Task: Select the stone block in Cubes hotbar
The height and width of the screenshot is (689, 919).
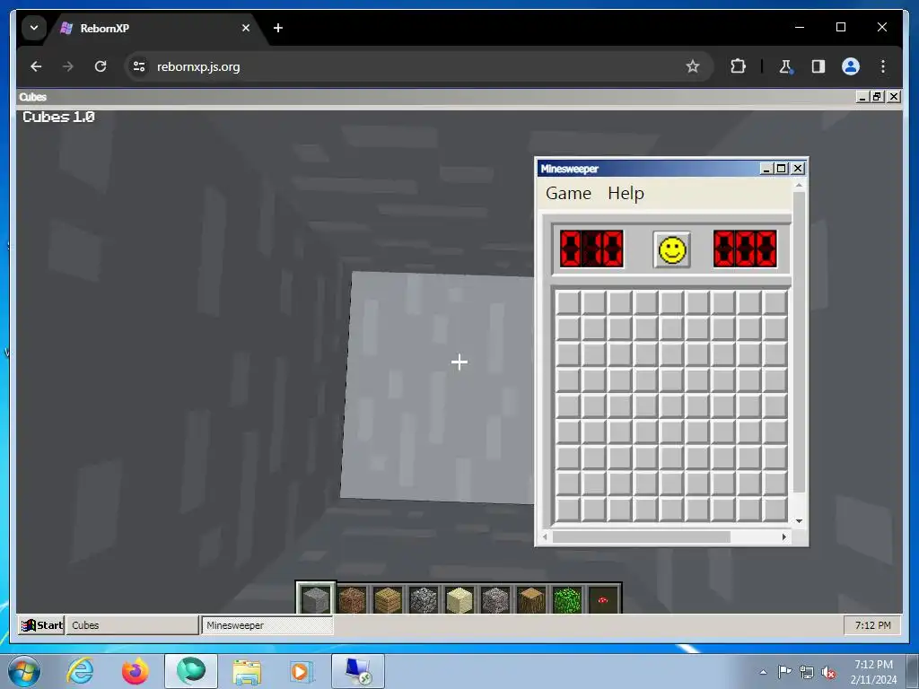Action: 315,598
